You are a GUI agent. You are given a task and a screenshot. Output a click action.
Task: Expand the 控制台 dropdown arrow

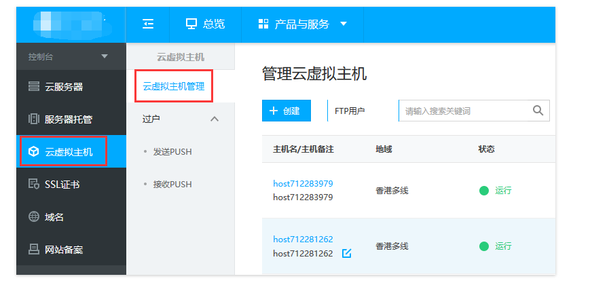click(x=104, y=56)
